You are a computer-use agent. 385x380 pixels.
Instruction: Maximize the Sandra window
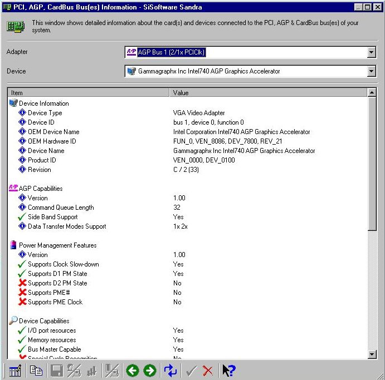click(368, 7)
